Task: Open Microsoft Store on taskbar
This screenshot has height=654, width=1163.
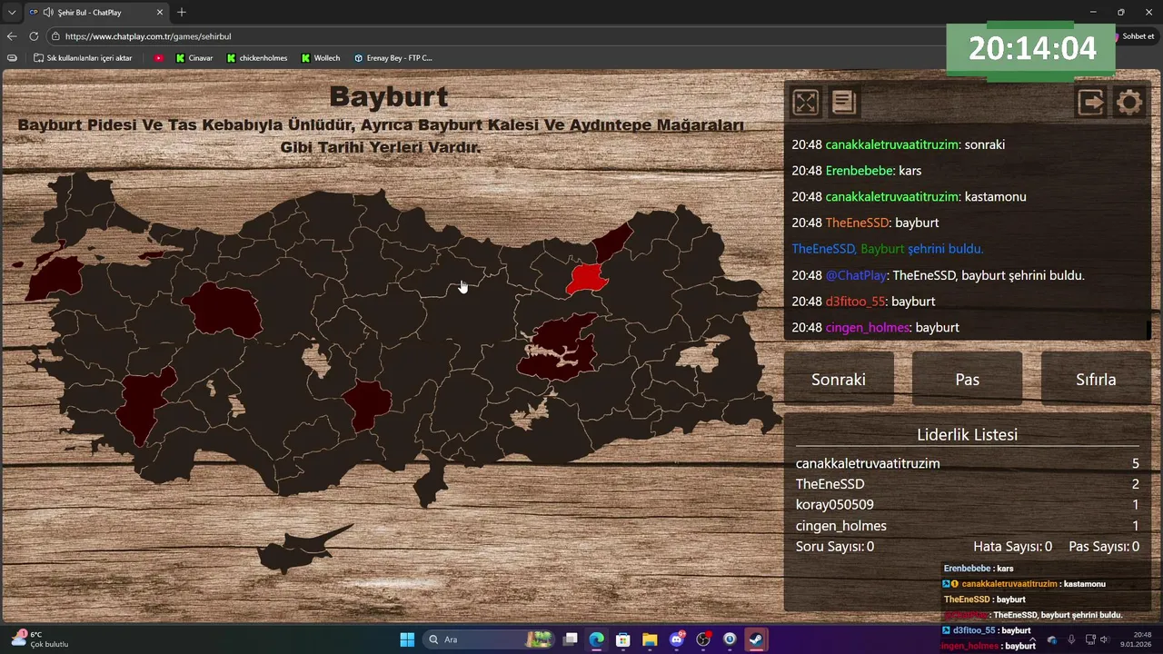Action: click(x=623, y=639)
